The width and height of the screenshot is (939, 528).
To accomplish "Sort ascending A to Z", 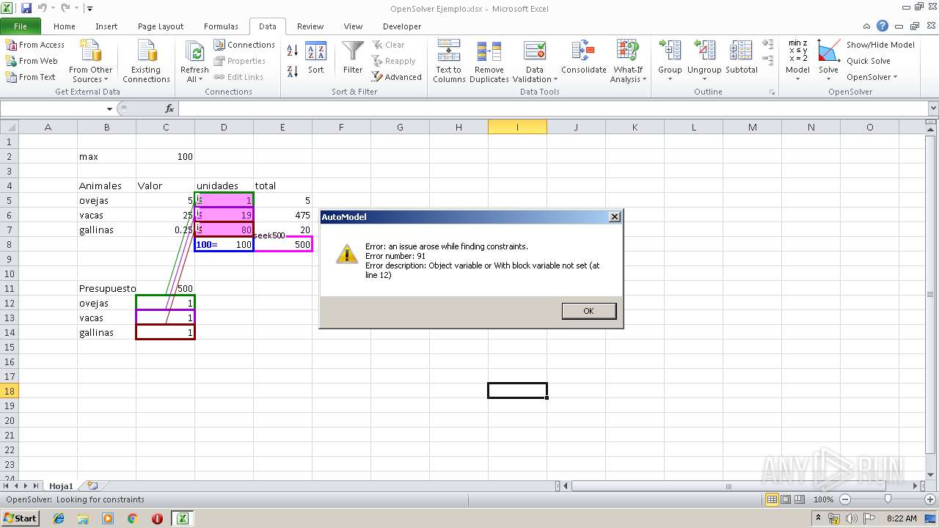I will [x=292, y=50].
